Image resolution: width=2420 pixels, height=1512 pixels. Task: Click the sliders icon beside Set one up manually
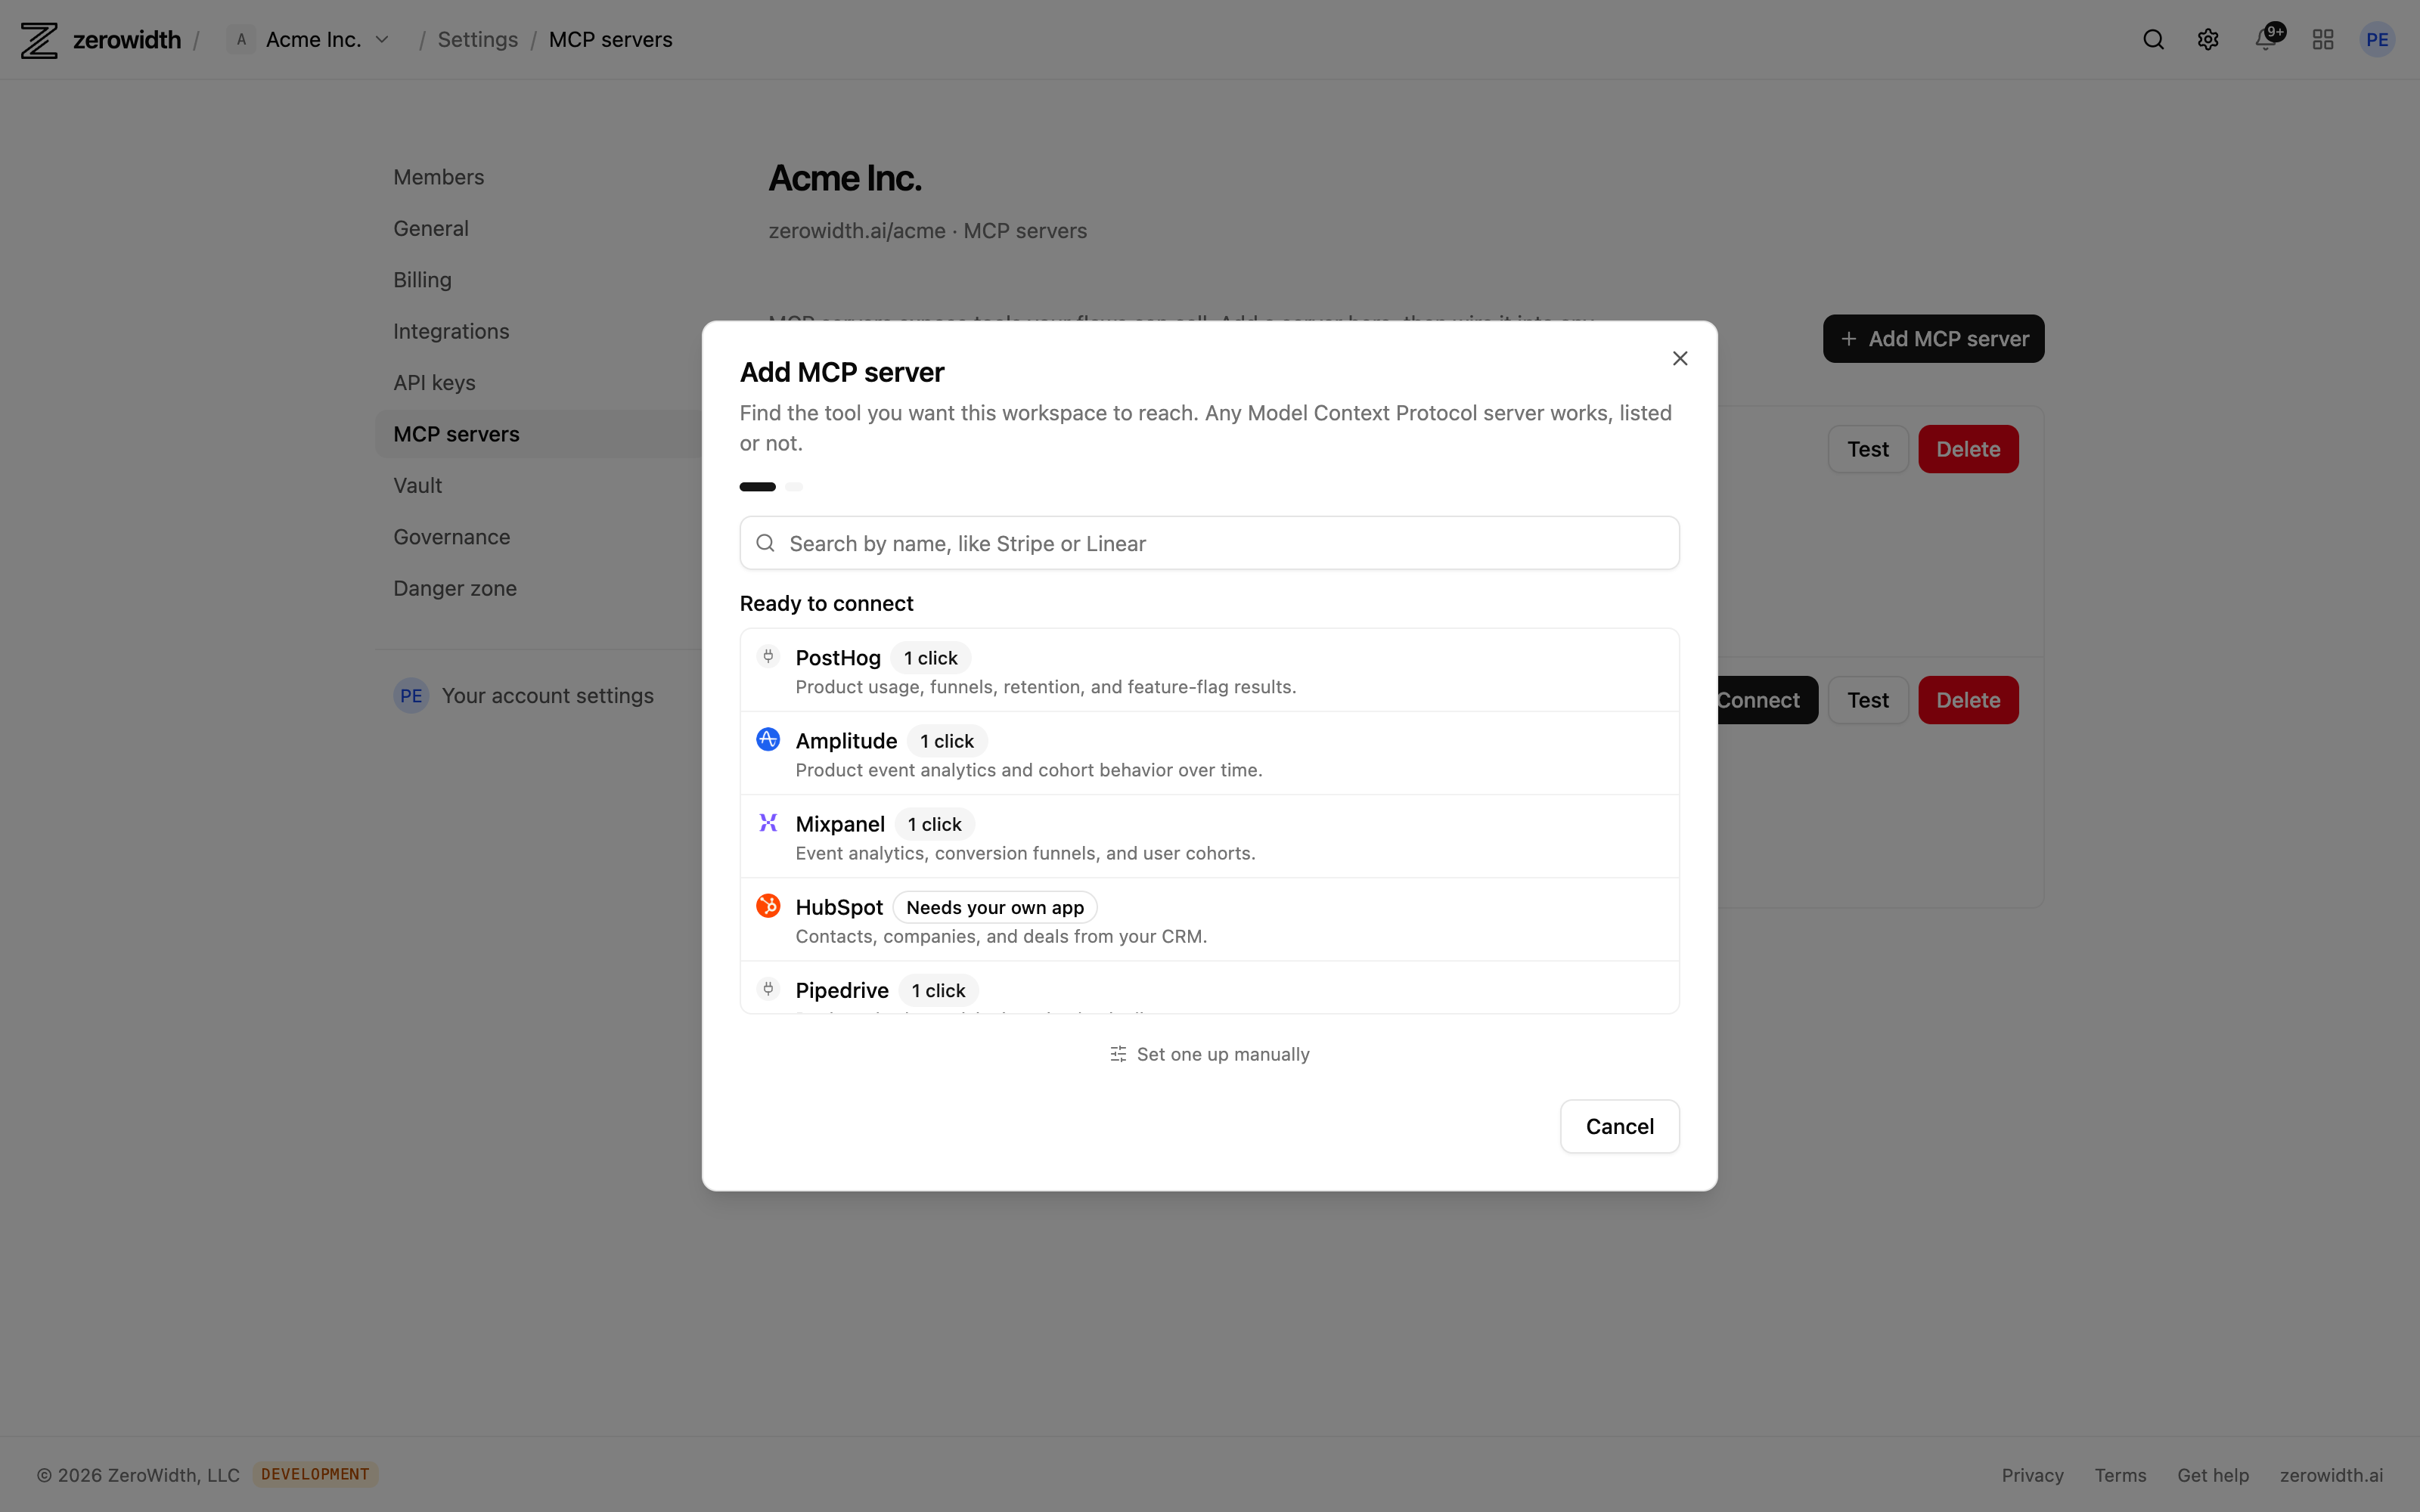[1118, 1054]
